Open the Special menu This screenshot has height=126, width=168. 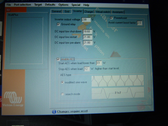tap(76, 5)
